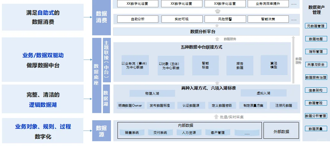Click the 数据分析管理 item

[x=316, y=116]
